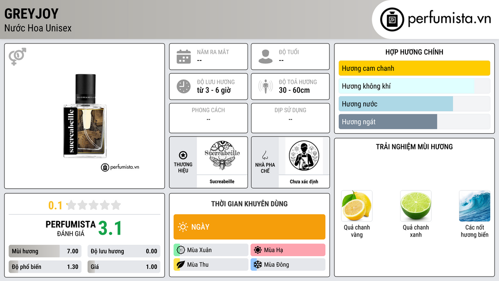Click the PHONG CÁCH card
The image size is (499, 281).
pos(209,118)
